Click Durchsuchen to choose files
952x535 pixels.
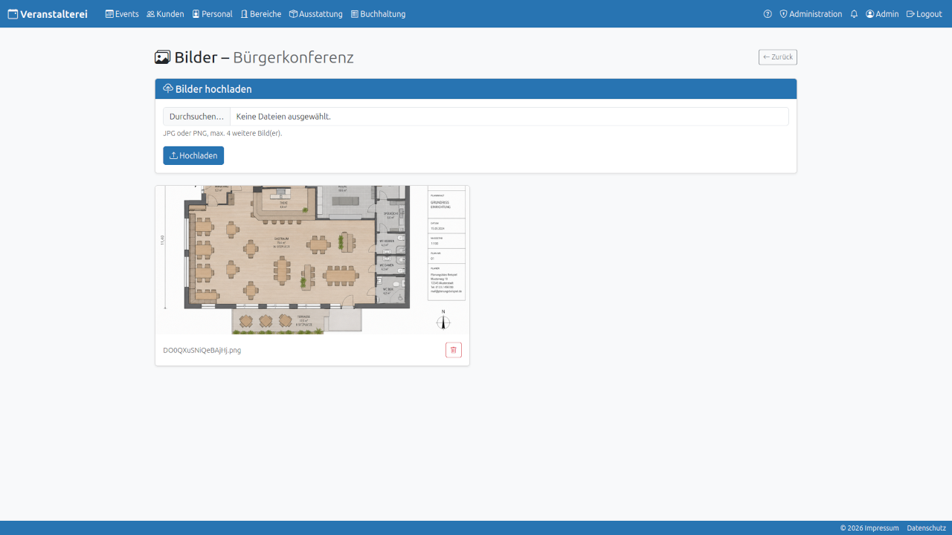pos(196,117)
